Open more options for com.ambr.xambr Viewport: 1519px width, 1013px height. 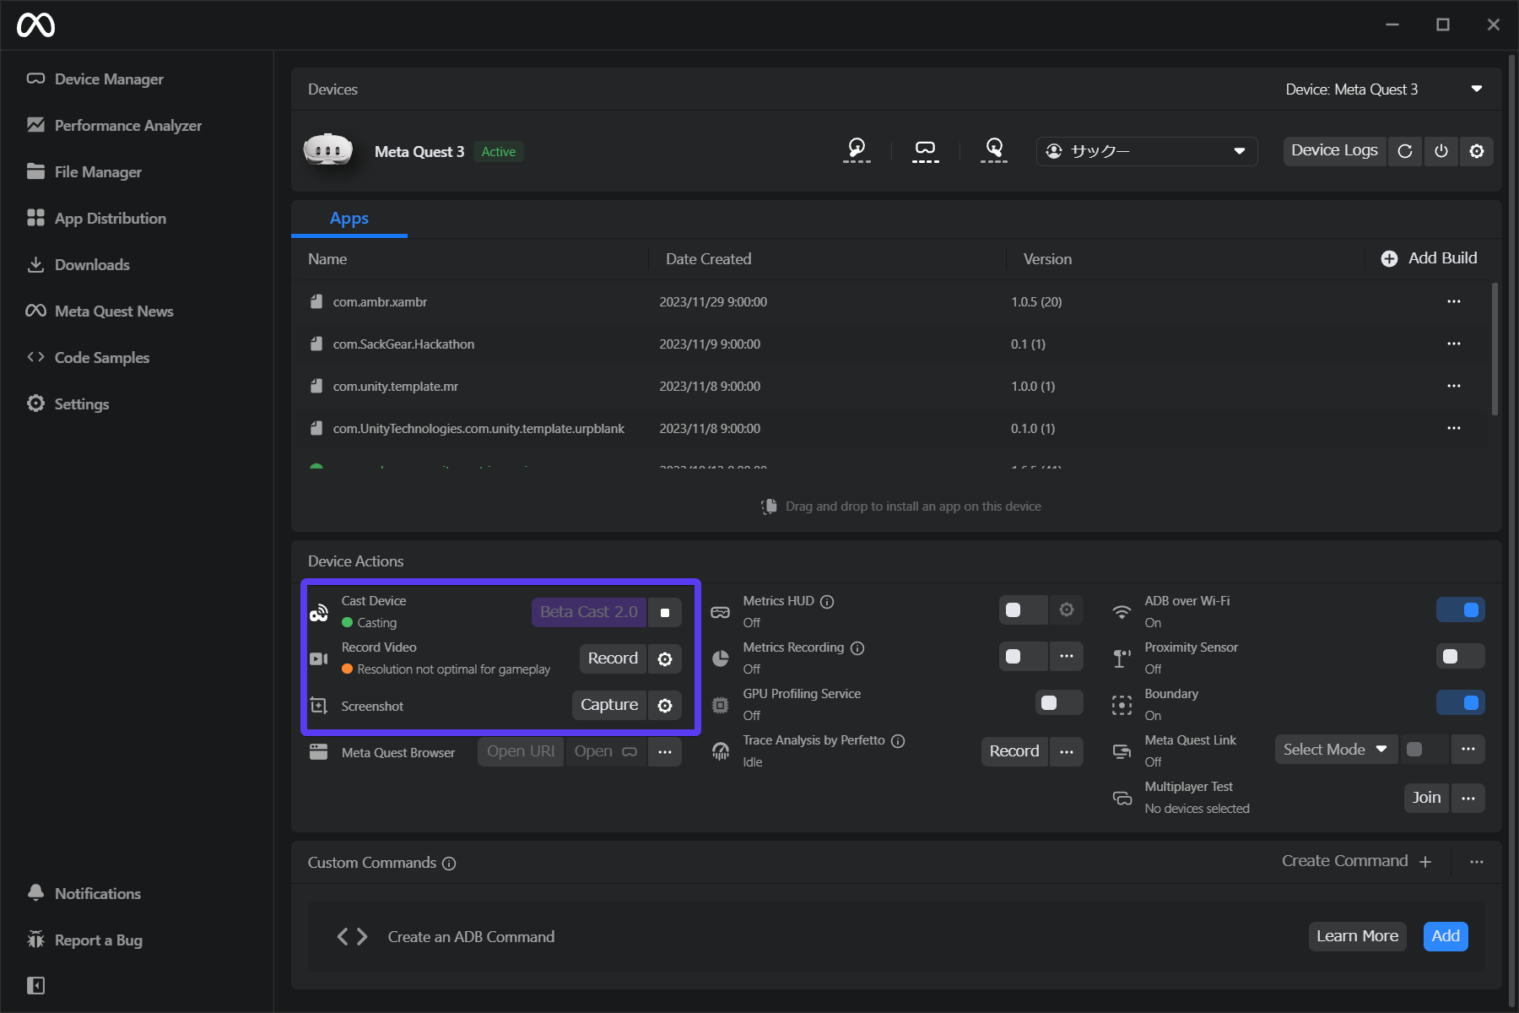click(x=1453, y=301)
